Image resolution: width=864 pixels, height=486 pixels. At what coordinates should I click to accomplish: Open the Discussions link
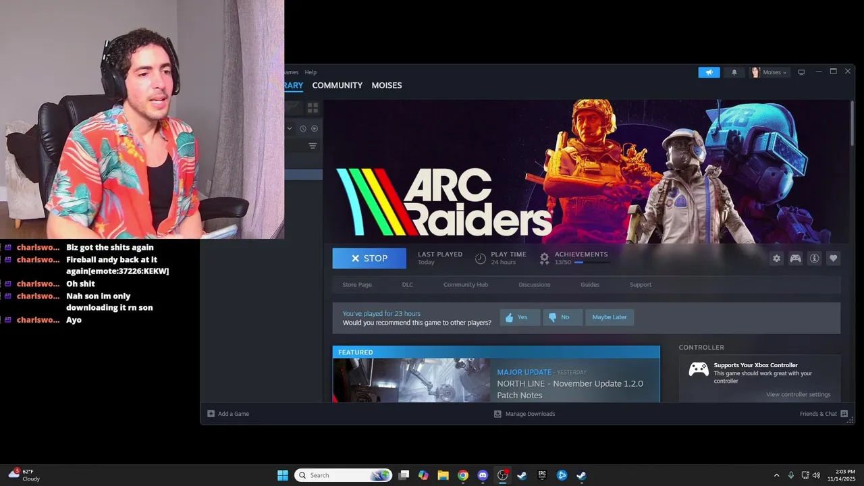[535, 285]
